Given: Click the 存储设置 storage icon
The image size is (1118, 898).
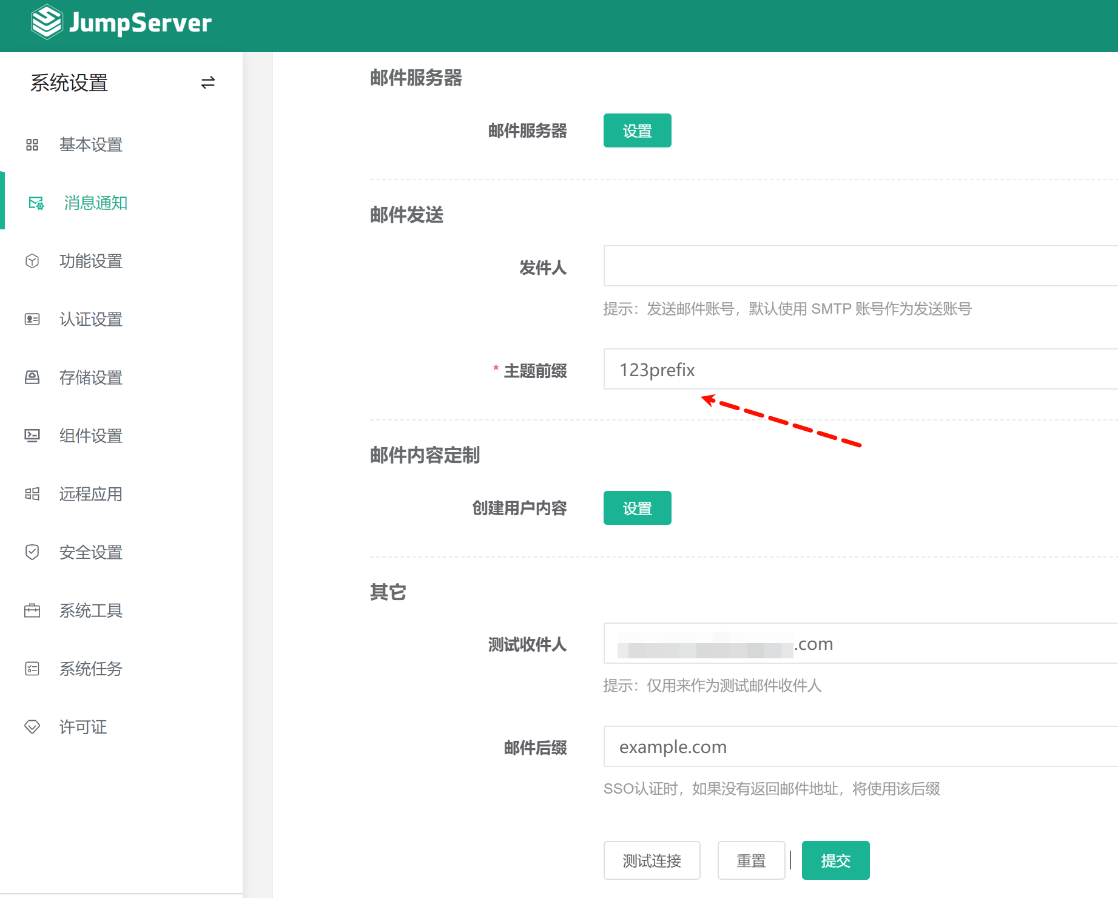Looking at the screenshot, I should 32,378.
